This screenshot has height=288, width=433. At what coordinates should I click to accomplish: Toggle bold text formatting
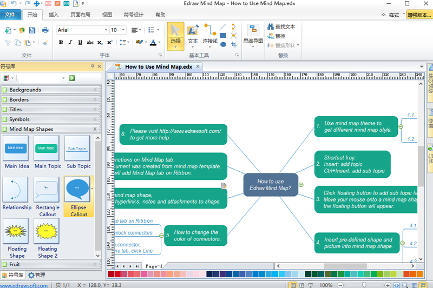pyautogui.click(x=61, y=42)
